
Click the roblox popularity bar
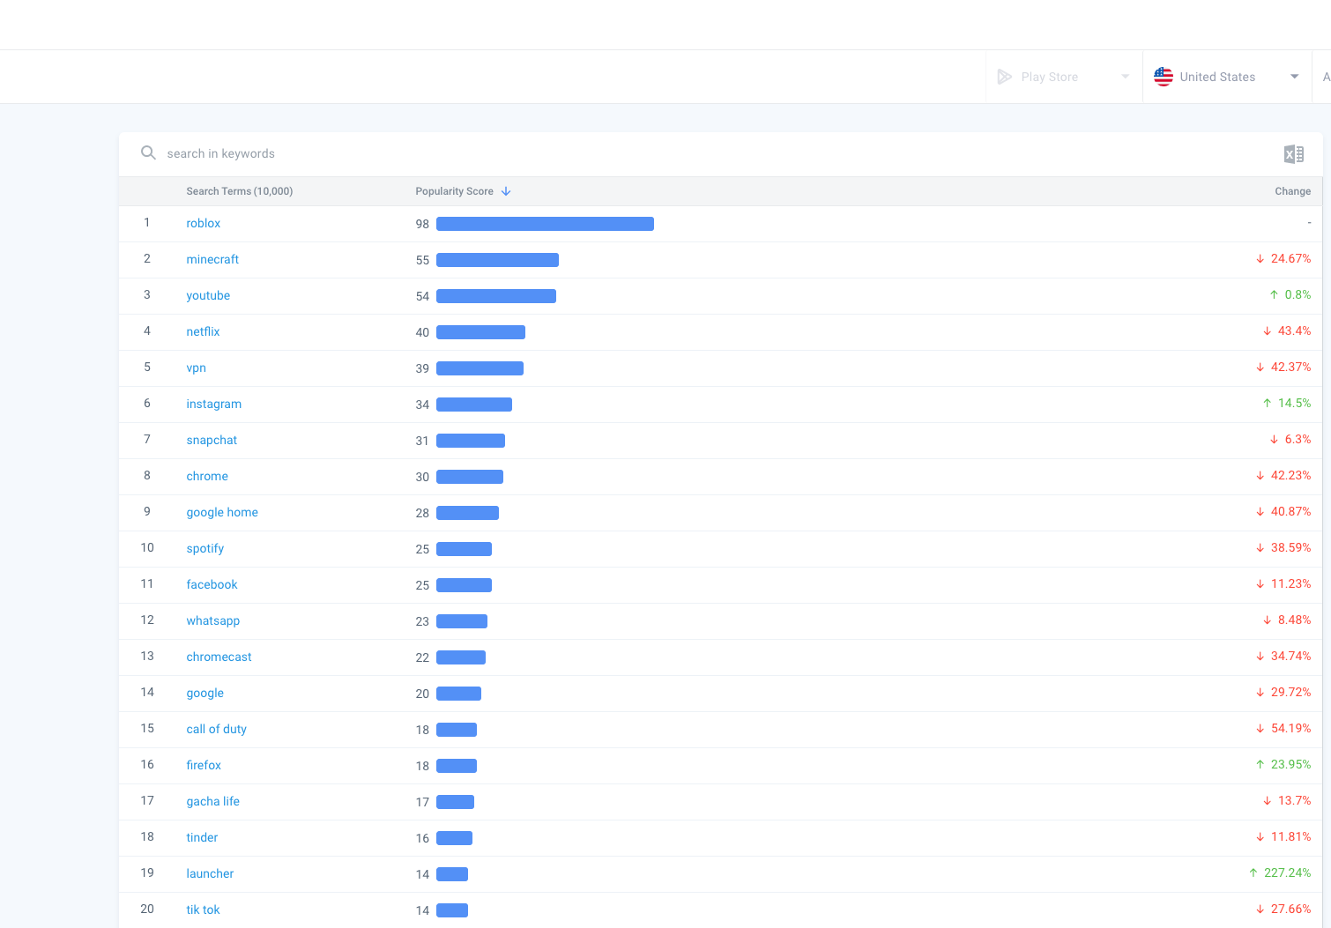pos(545,224)
